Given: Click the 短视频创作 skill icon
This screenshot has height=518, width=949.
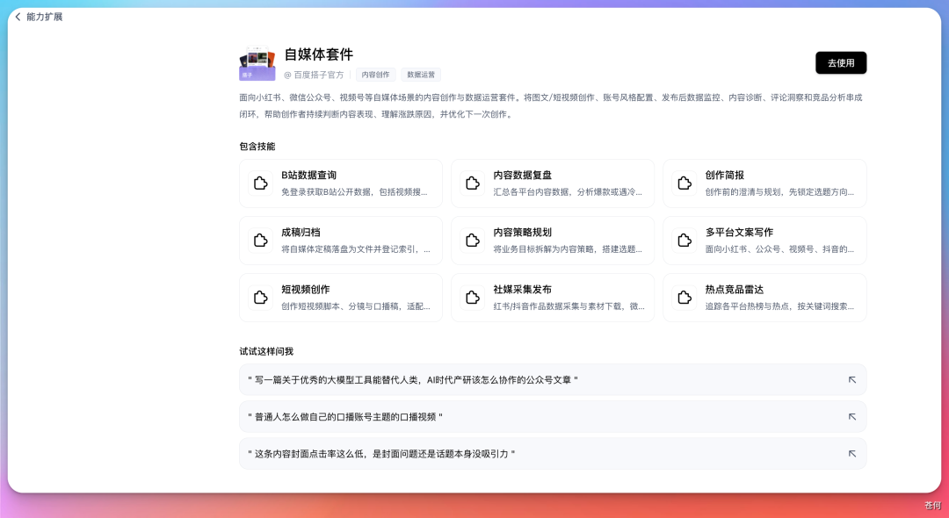Looking at the screenshot, I should [260, 298].
